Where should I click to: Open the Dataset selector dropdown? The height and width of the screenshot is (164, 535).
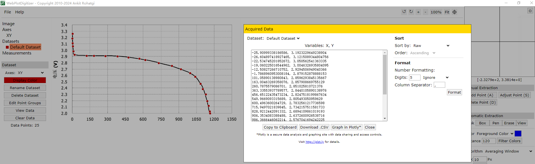click(283, 38)
